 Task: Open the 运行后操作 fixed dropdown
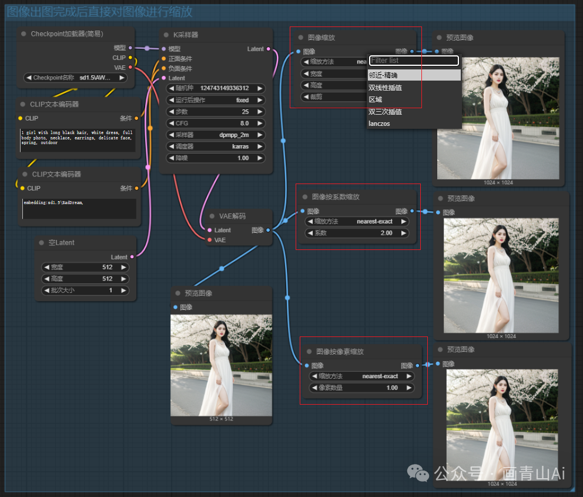click(216, 100)
